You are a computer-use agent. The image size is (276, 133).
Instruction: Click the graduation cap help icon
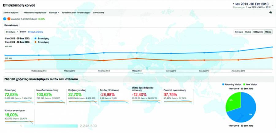[x=271, y=13]
